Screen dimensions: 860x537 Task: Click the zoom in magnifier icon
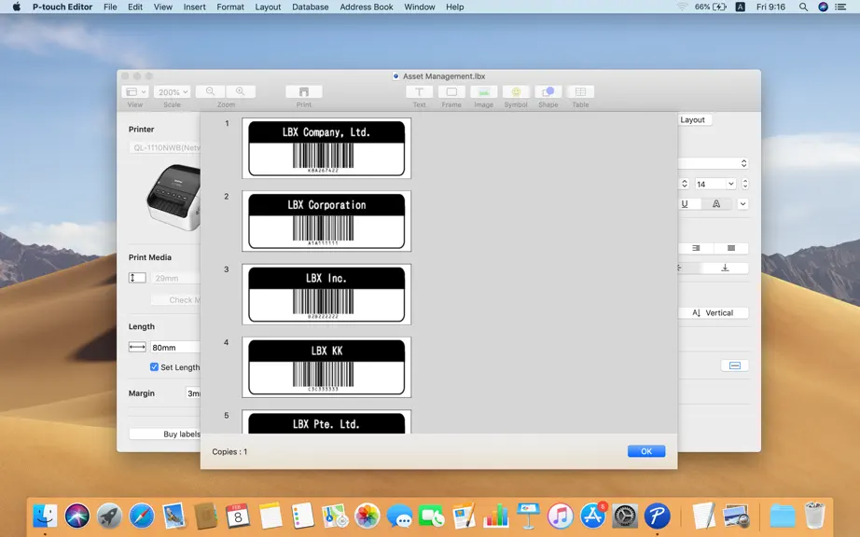241,91
